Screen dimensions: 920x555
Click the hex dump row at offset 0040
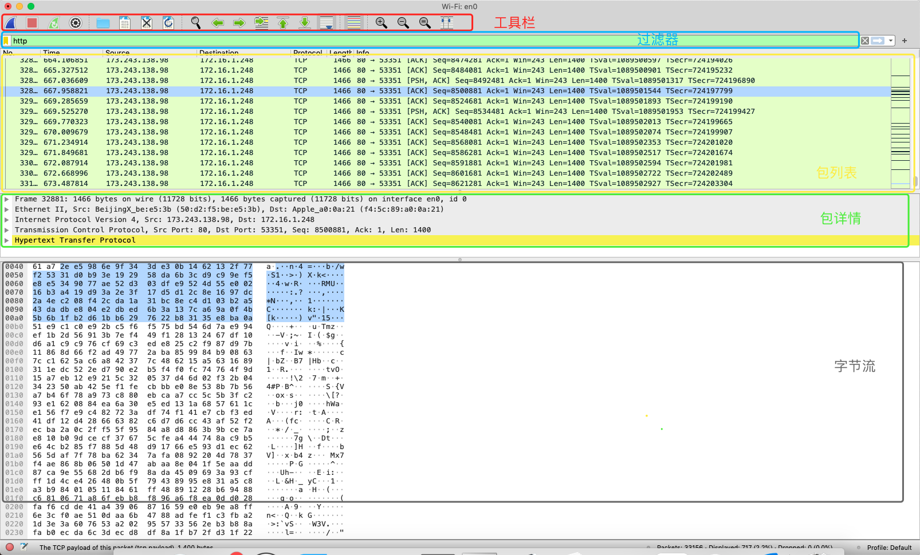coord(175,267)
